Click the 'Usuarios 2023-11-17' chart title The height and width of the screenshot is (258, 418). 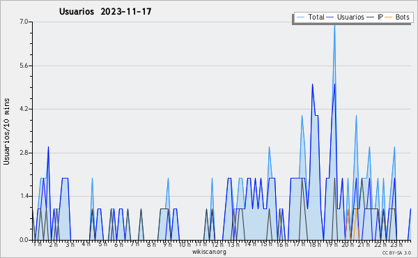pos(105,11)
